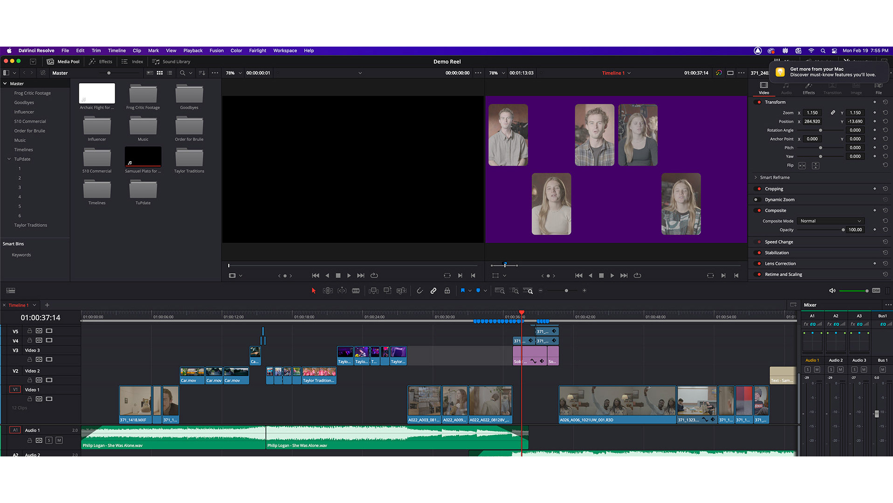This screenshot has height=503, width=893.
Task: Adjust the Rotation Angle slider handle
Action: tap(821, 130)
